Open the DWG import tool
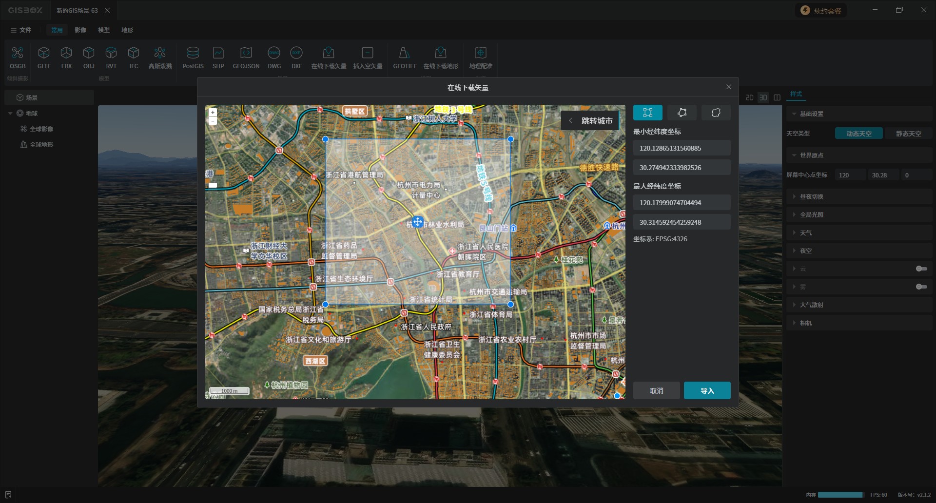 coord(274,58)
